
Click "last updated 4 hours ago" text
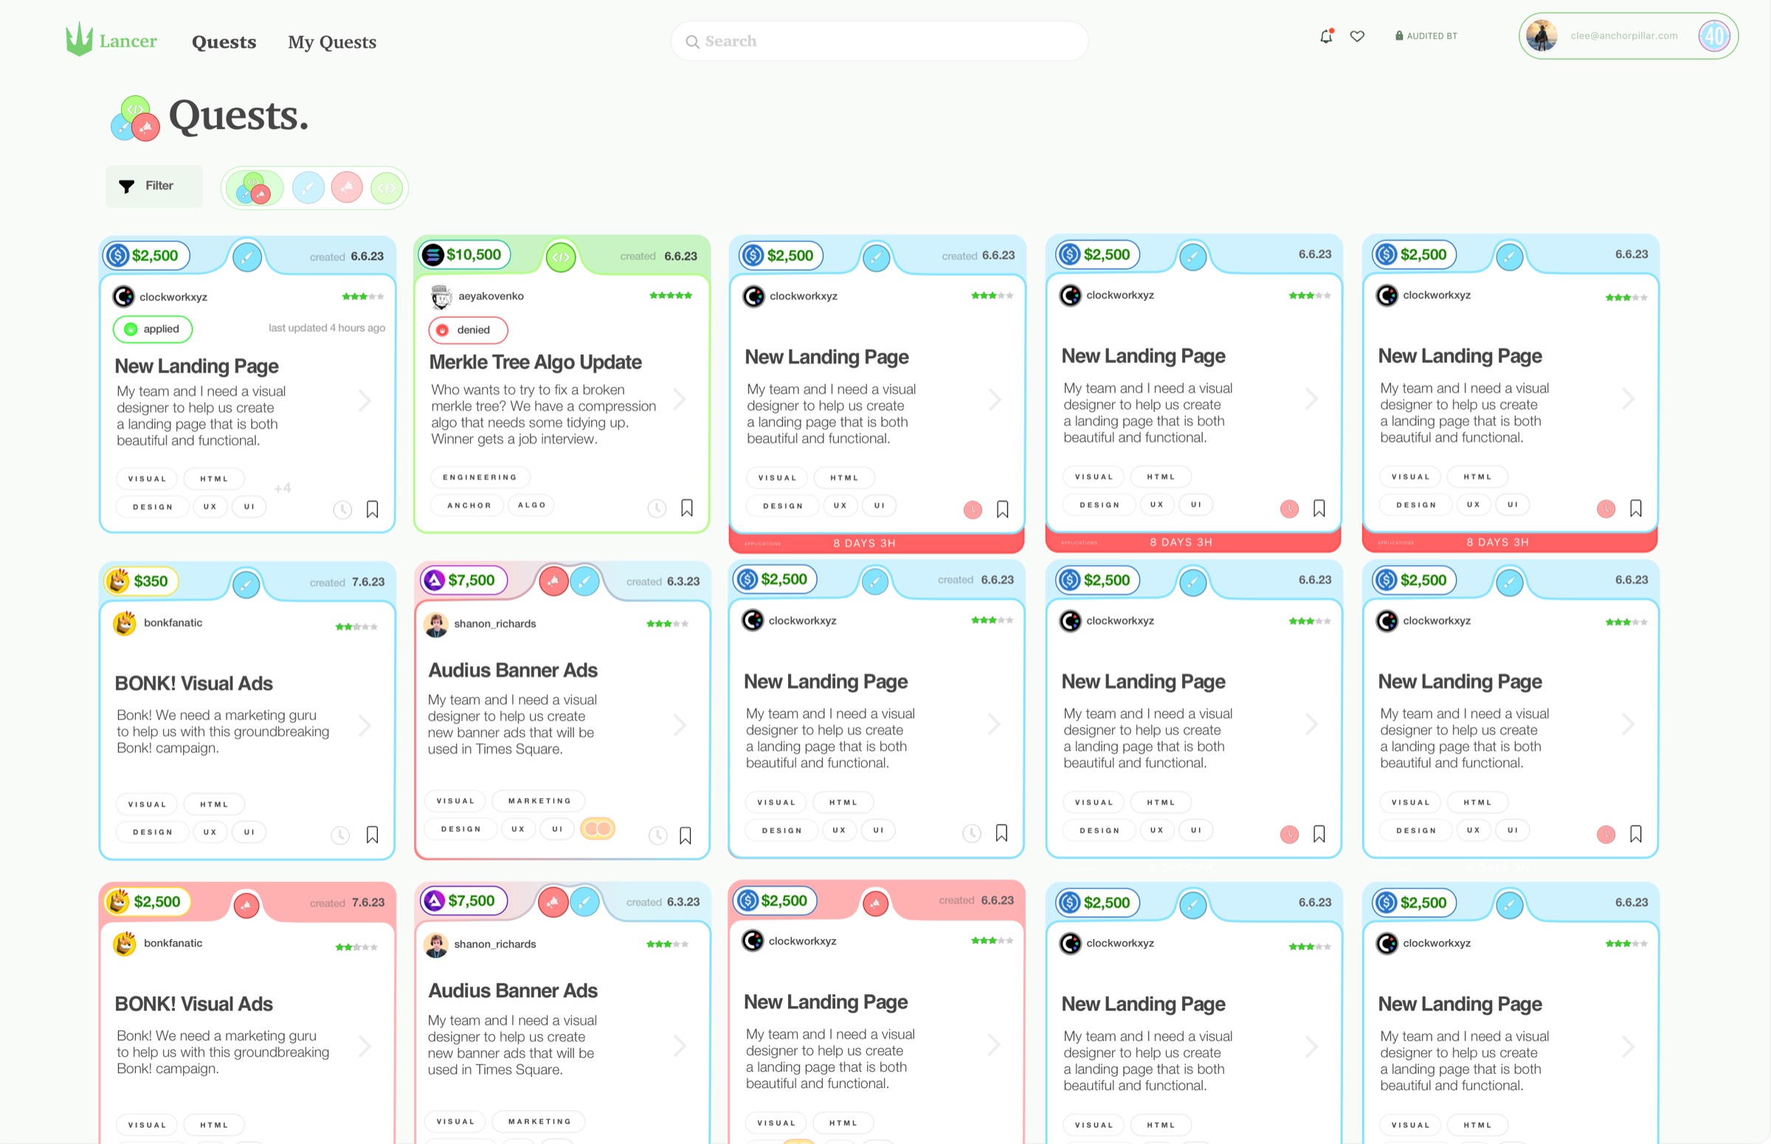327,327
